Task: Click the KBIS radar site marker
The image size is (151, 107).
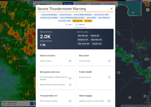Action: 140,47
